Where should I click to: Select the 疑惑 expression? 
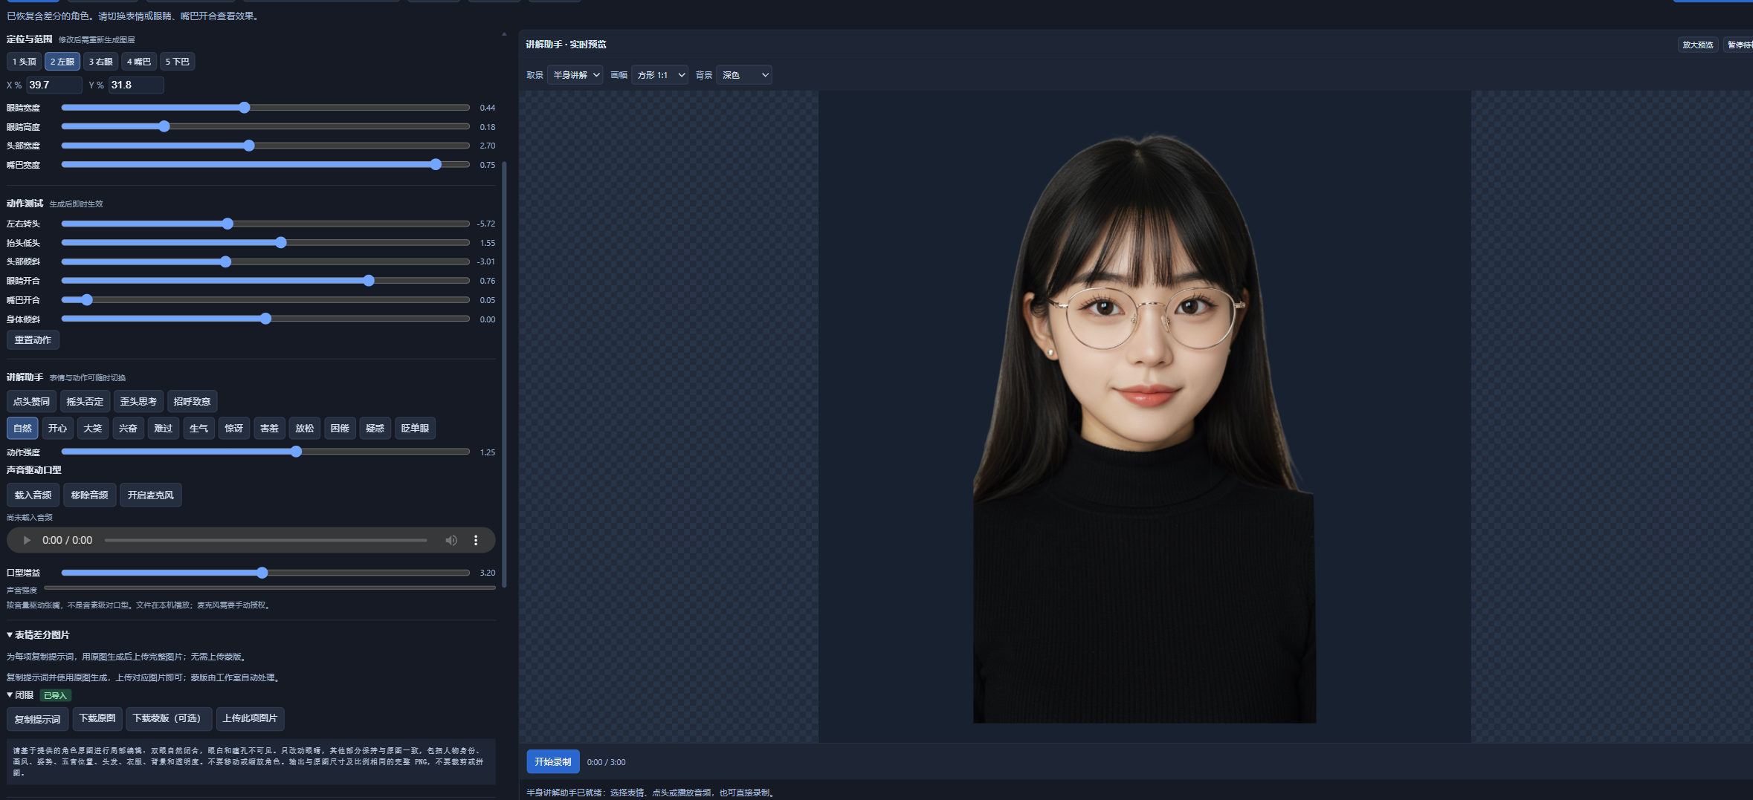pos(375,429)
